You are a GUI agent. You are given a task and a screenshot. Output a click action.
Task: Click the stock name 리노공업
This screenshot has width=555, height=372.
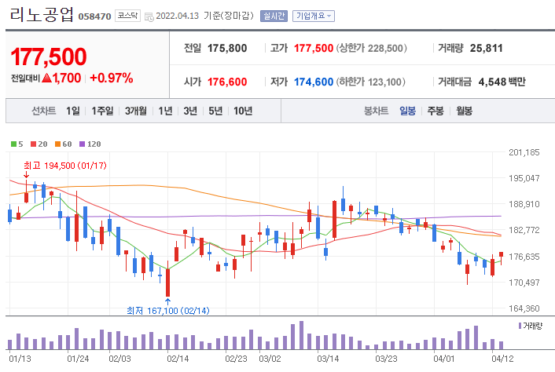(x=42, y=14)
